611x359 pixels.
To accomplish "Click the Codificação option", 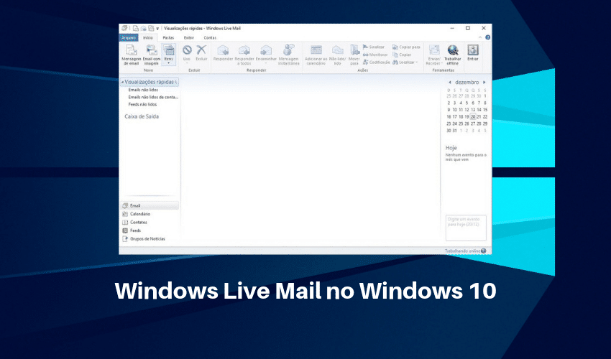I will [x=377, y=62].
